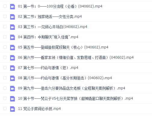The width and height of the screenshot is (152, 131).
Task: Open file 03 第三节：一见倾心开场白
Action: (53, 27)
